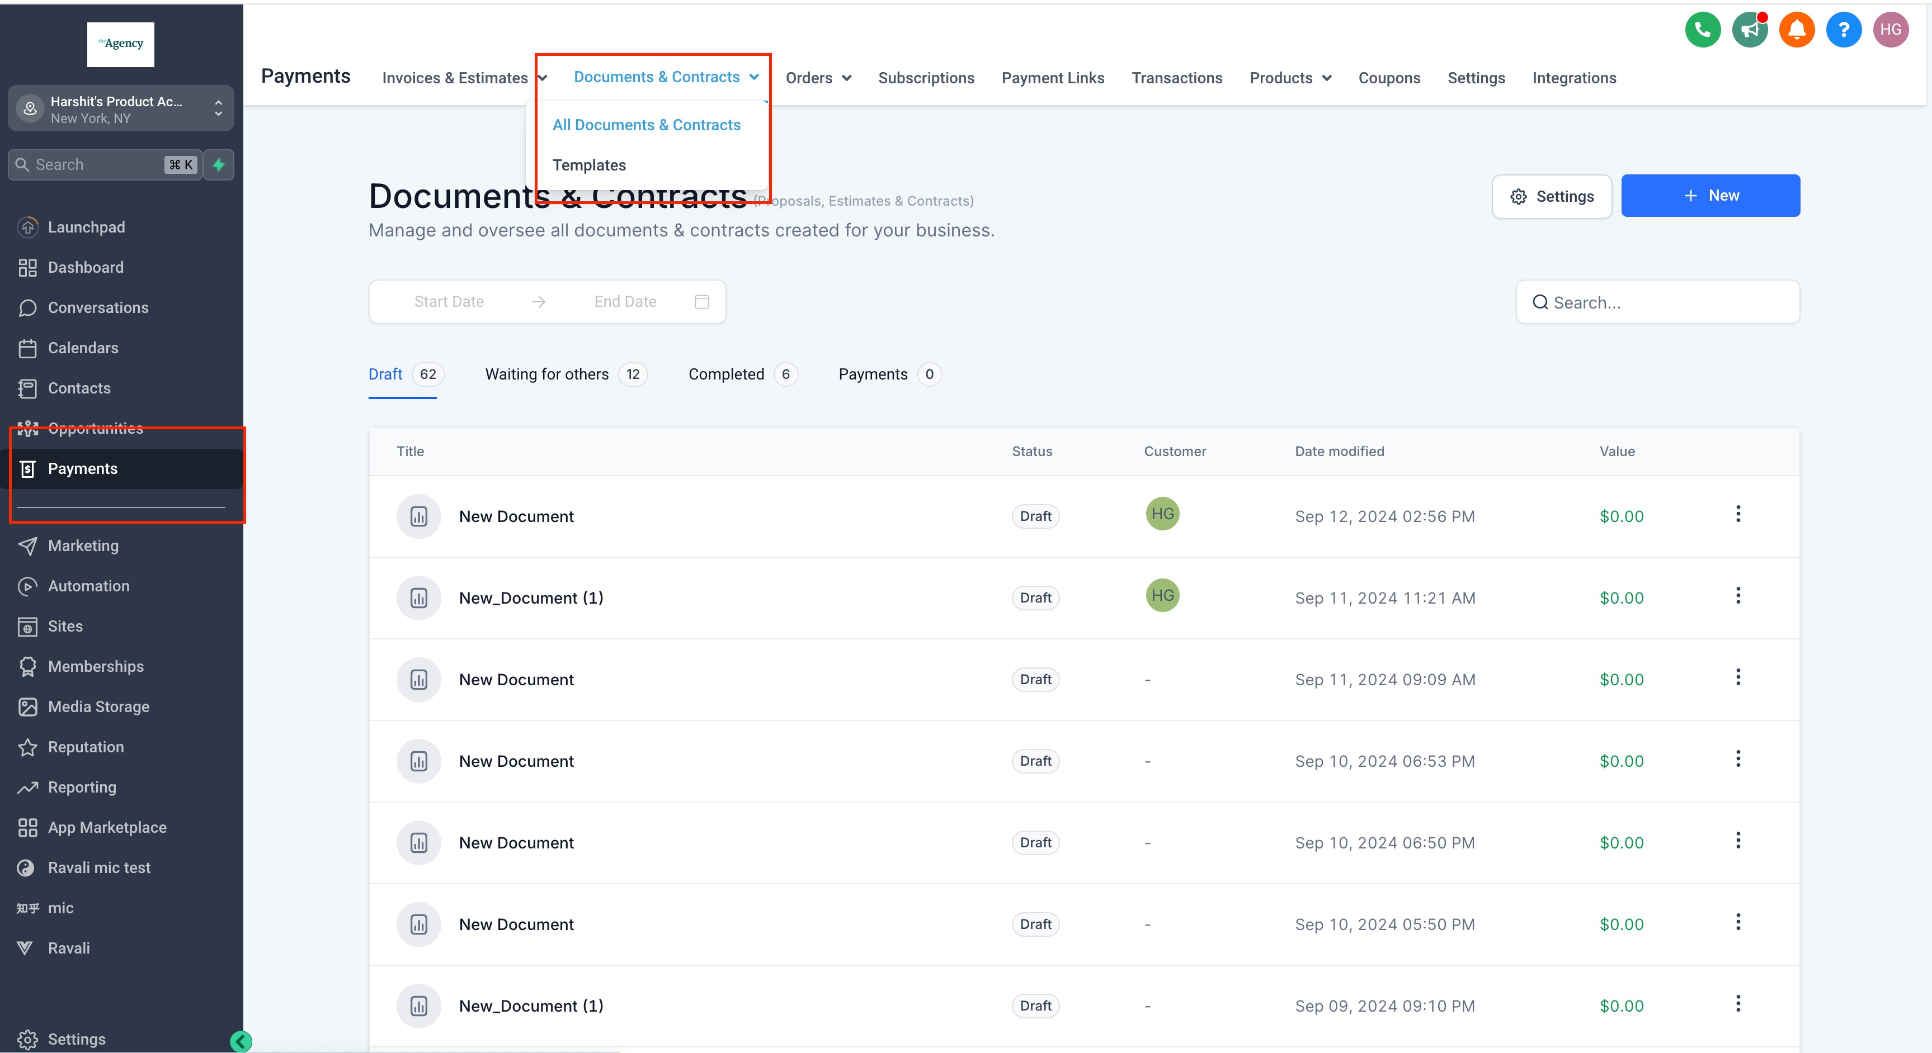
Task: Open the megaphone announcements icon
Action: pos(1750,30)
